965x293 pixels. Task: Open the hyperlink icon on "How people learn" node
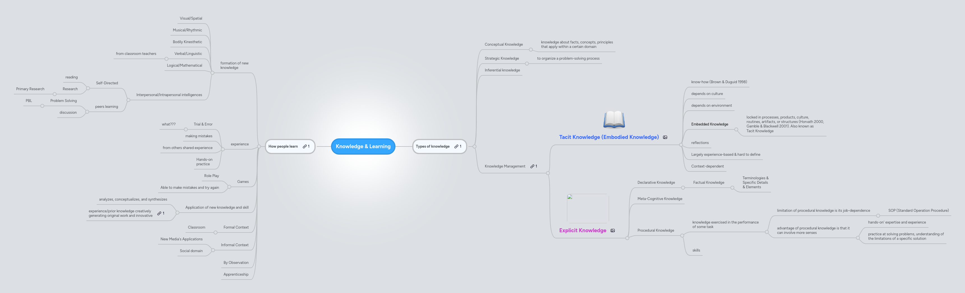coord(305,146)
